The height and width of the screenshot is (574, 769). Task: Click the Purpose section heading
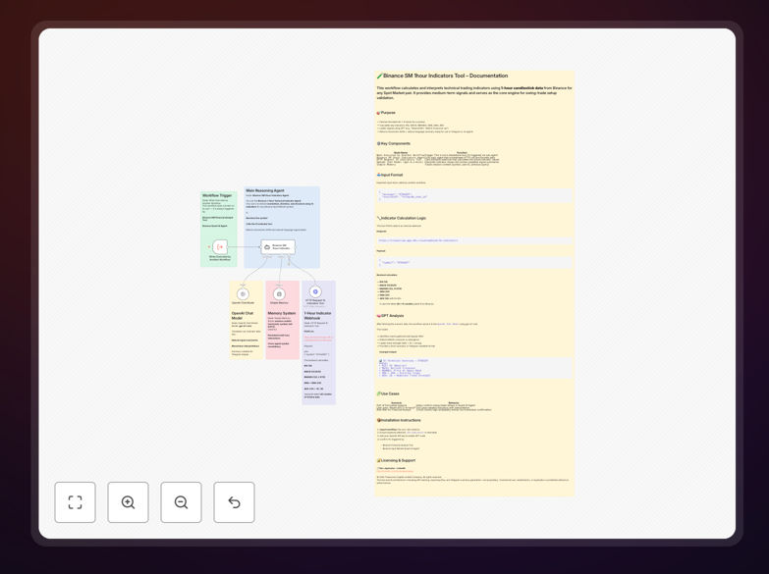386,113
